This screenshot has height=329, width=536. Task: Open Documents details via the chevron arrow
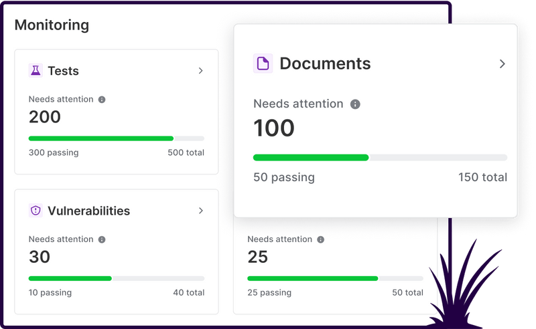(503, 64)
